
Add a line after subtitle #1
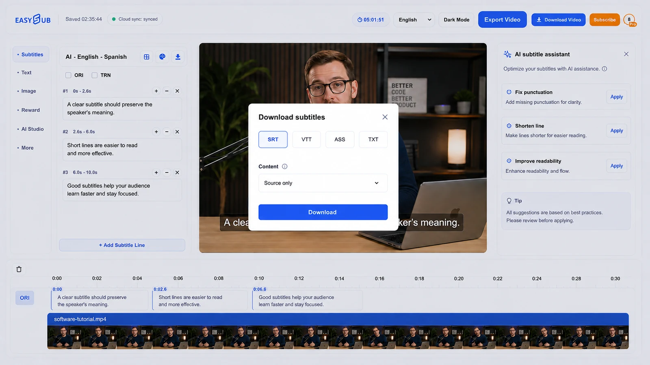tap(156, 91)
